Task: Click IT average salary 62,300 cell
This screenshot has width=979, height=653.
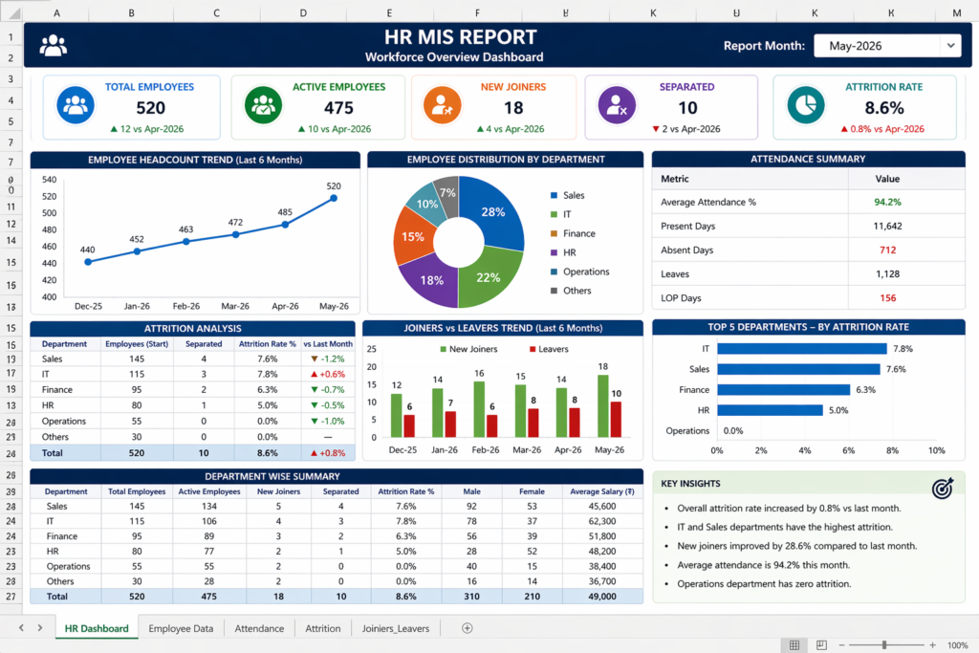Action: (x=602, y=521)
